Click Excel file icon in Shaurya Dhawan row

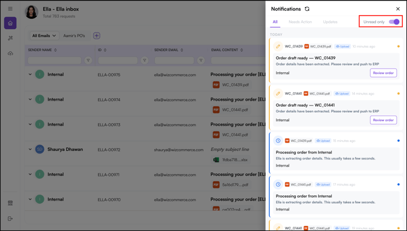(216, 160)
